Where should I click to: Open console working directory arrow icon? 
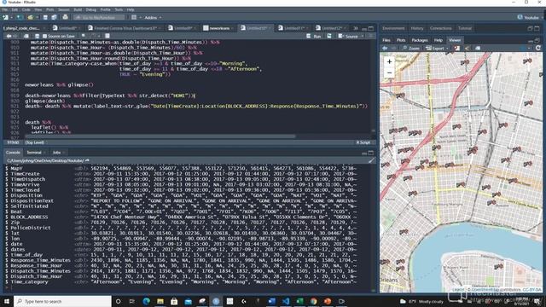87,160
